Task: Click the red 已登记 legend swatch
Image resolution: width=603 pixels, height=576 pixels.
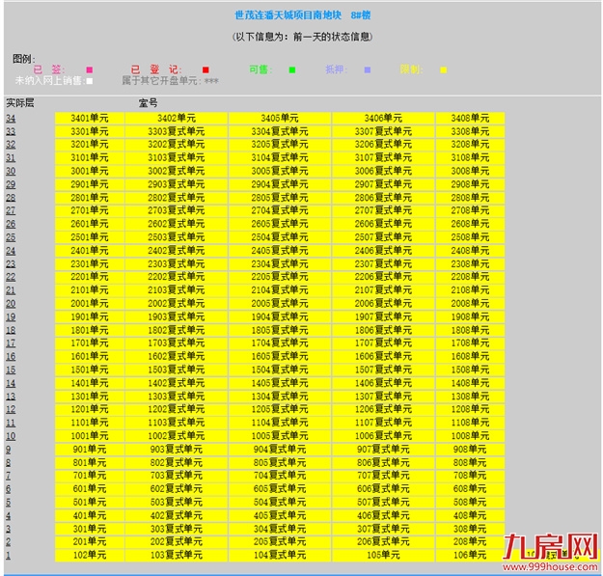Action: 206,70
